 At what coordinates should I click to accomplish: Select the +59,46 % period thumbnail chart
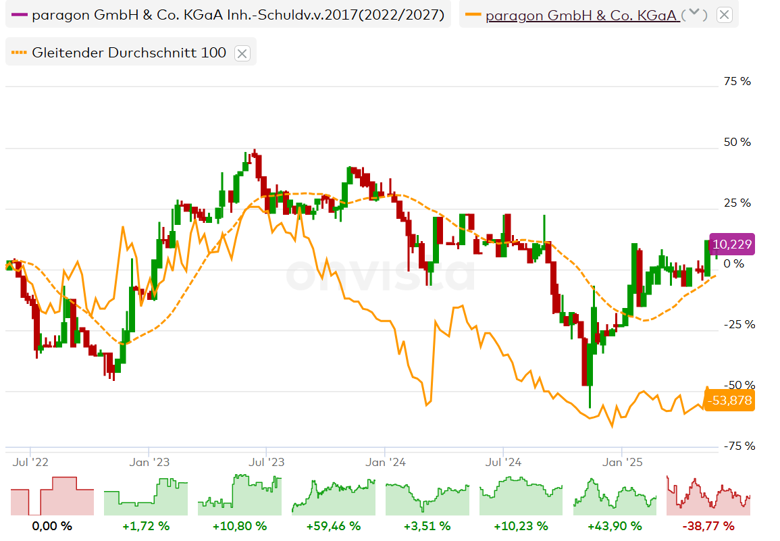(334, 496)
